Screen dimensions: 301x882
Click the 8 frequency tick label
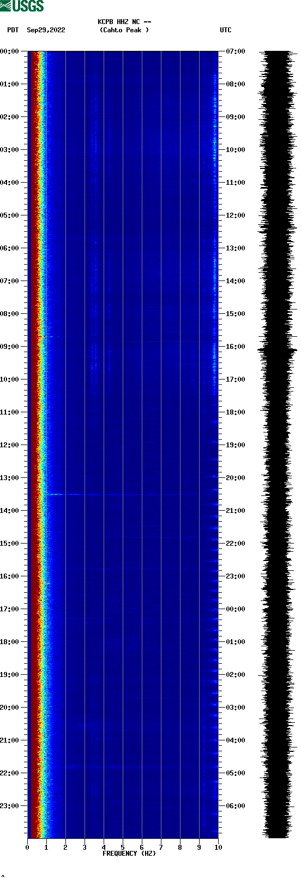180,848
